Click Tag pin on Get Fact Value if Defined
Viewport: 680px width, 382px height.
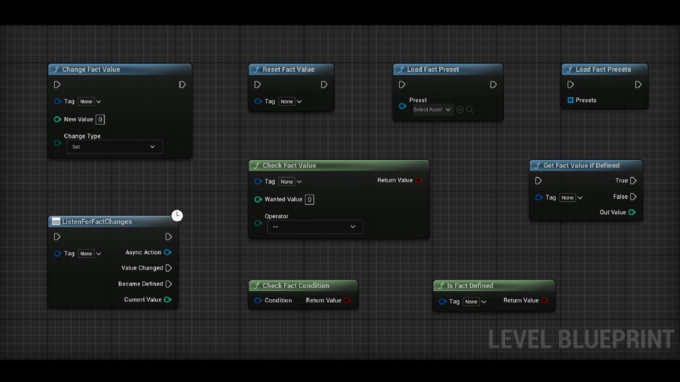539,197
